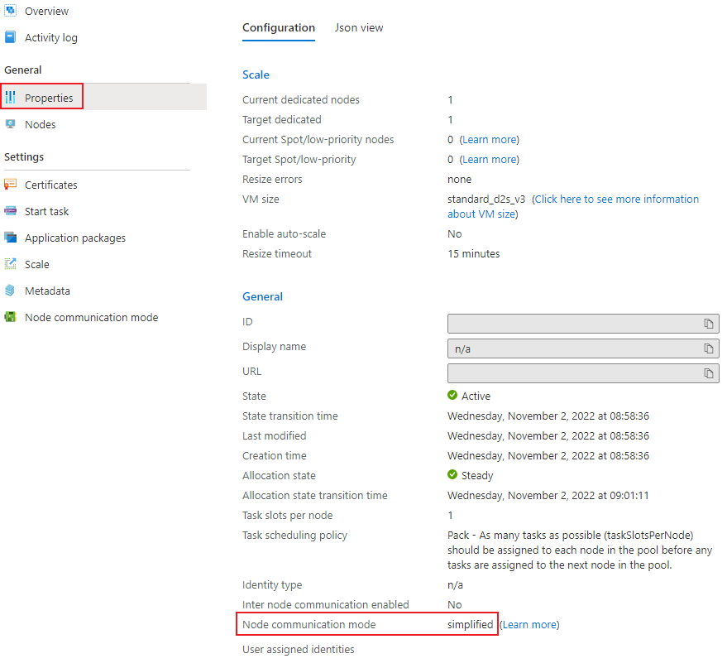Open Application packages
Viewport: 727px width, 668px height.
(74, 238)
